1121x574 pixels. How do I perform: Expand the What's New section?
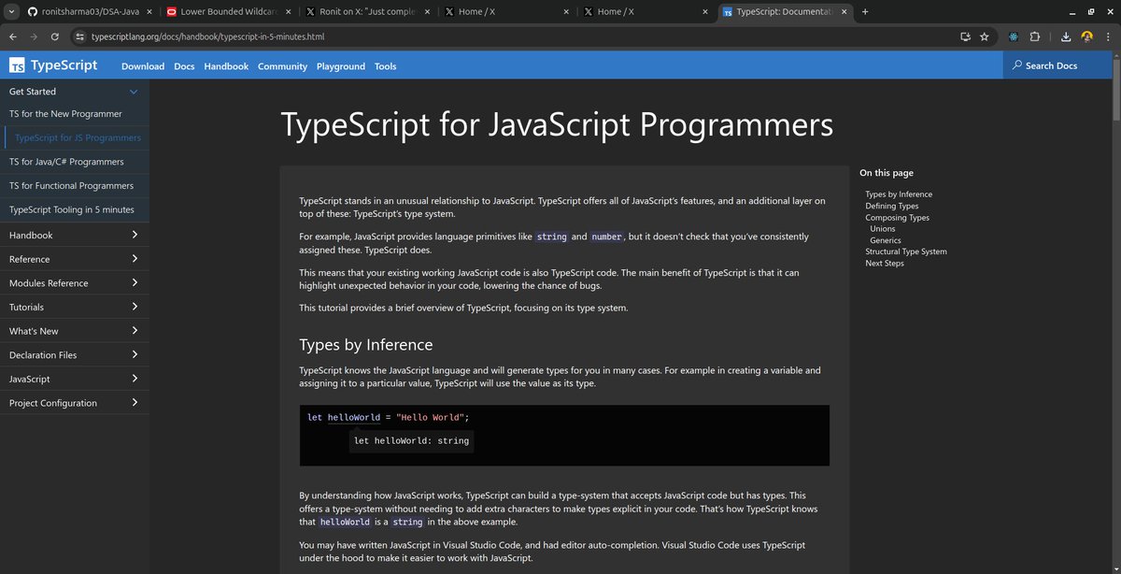tap(75, 331)
